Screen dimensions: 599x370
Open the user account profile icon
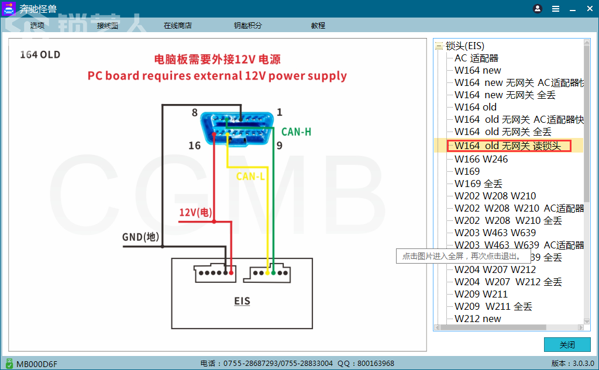coord(537,9)
